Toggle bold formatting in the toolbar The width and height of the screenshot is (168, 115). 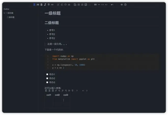(41, 5)
